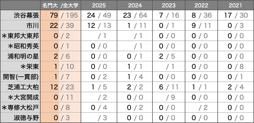The image size is (254, 123).
Task: Click the 2021 column header
Action: [235, 5]
